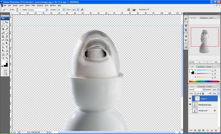Image resolution: width=221 pixels, height=134 pixels.
Task: Delete the selected layer
Action: tap(216, 131)
